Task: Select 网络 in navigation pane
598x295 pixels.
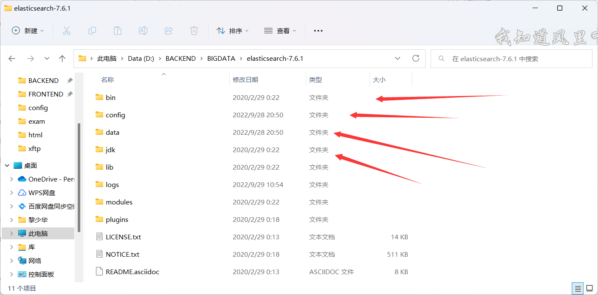Action: click(x=35, y=261)
